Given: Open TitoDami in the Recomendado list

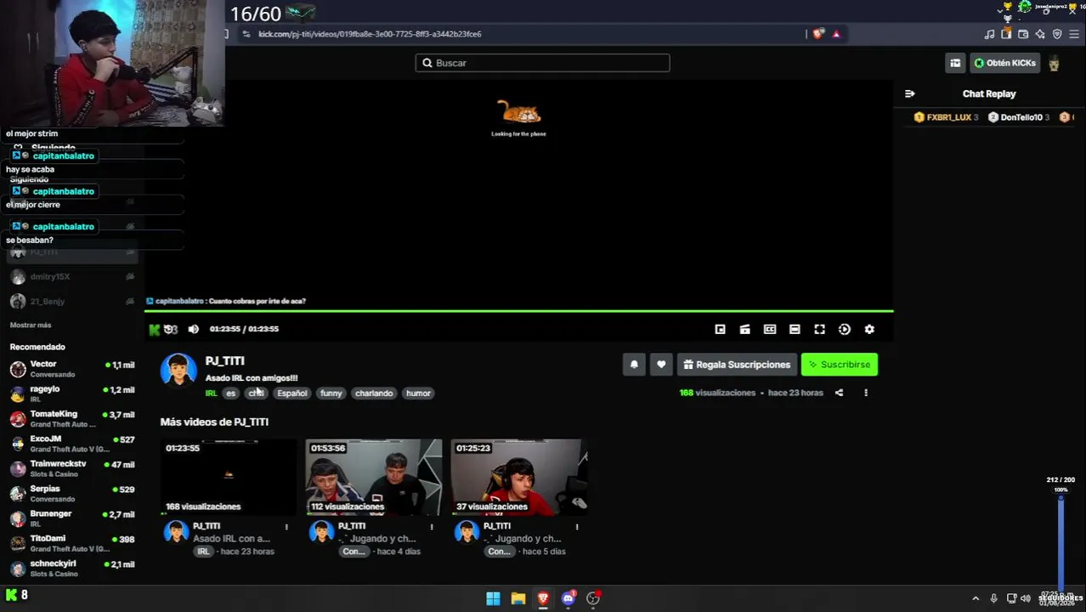Looking at the screenshot, I should [72, 543].
